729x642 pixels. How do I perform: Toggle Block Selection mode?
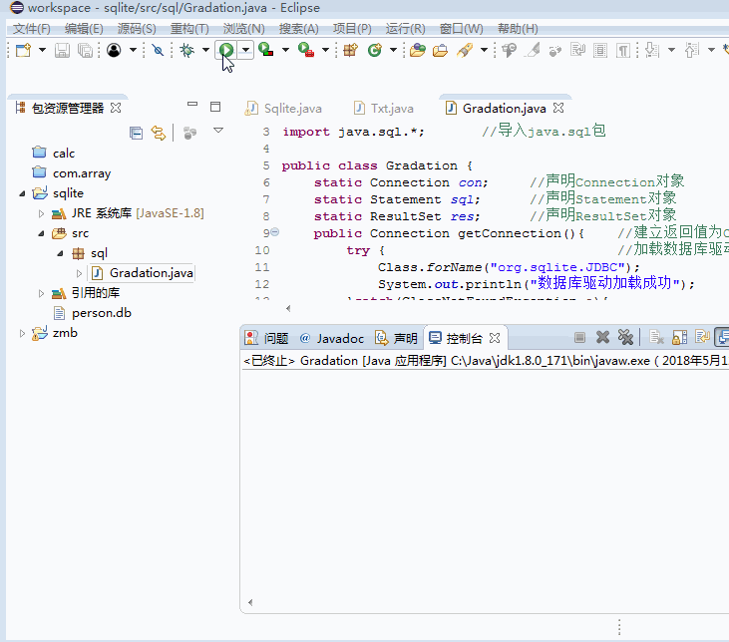click(x=600, y=50)
